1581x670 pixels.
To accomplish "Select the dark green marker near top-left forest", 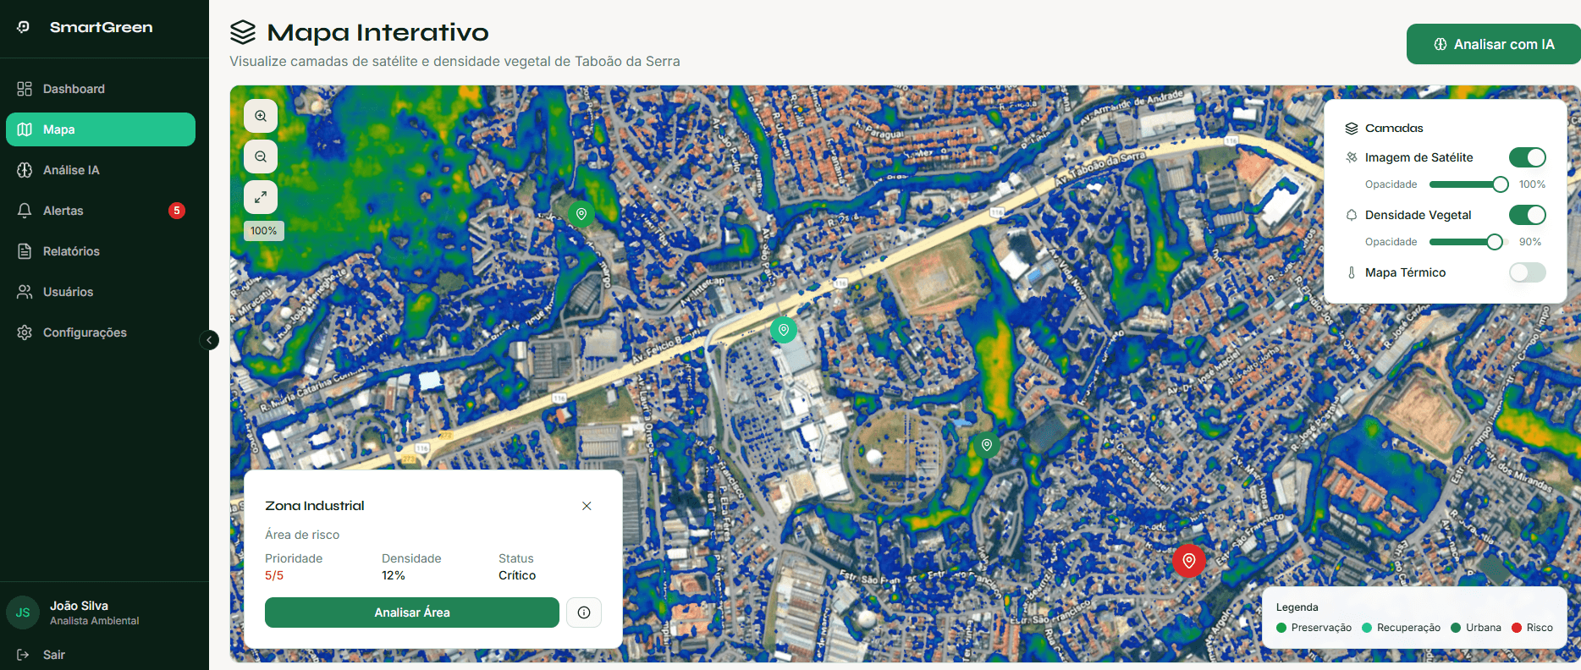I will click(x=581, y=214).
